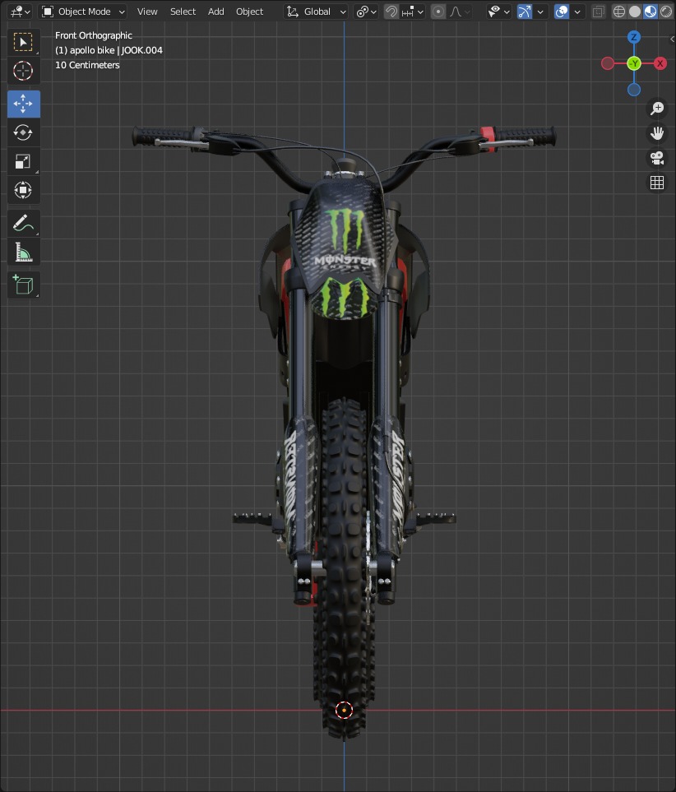676x792 pixels.
Task: Select the Select Box tool
Action: pyautogui.click(x=23, y=42)
